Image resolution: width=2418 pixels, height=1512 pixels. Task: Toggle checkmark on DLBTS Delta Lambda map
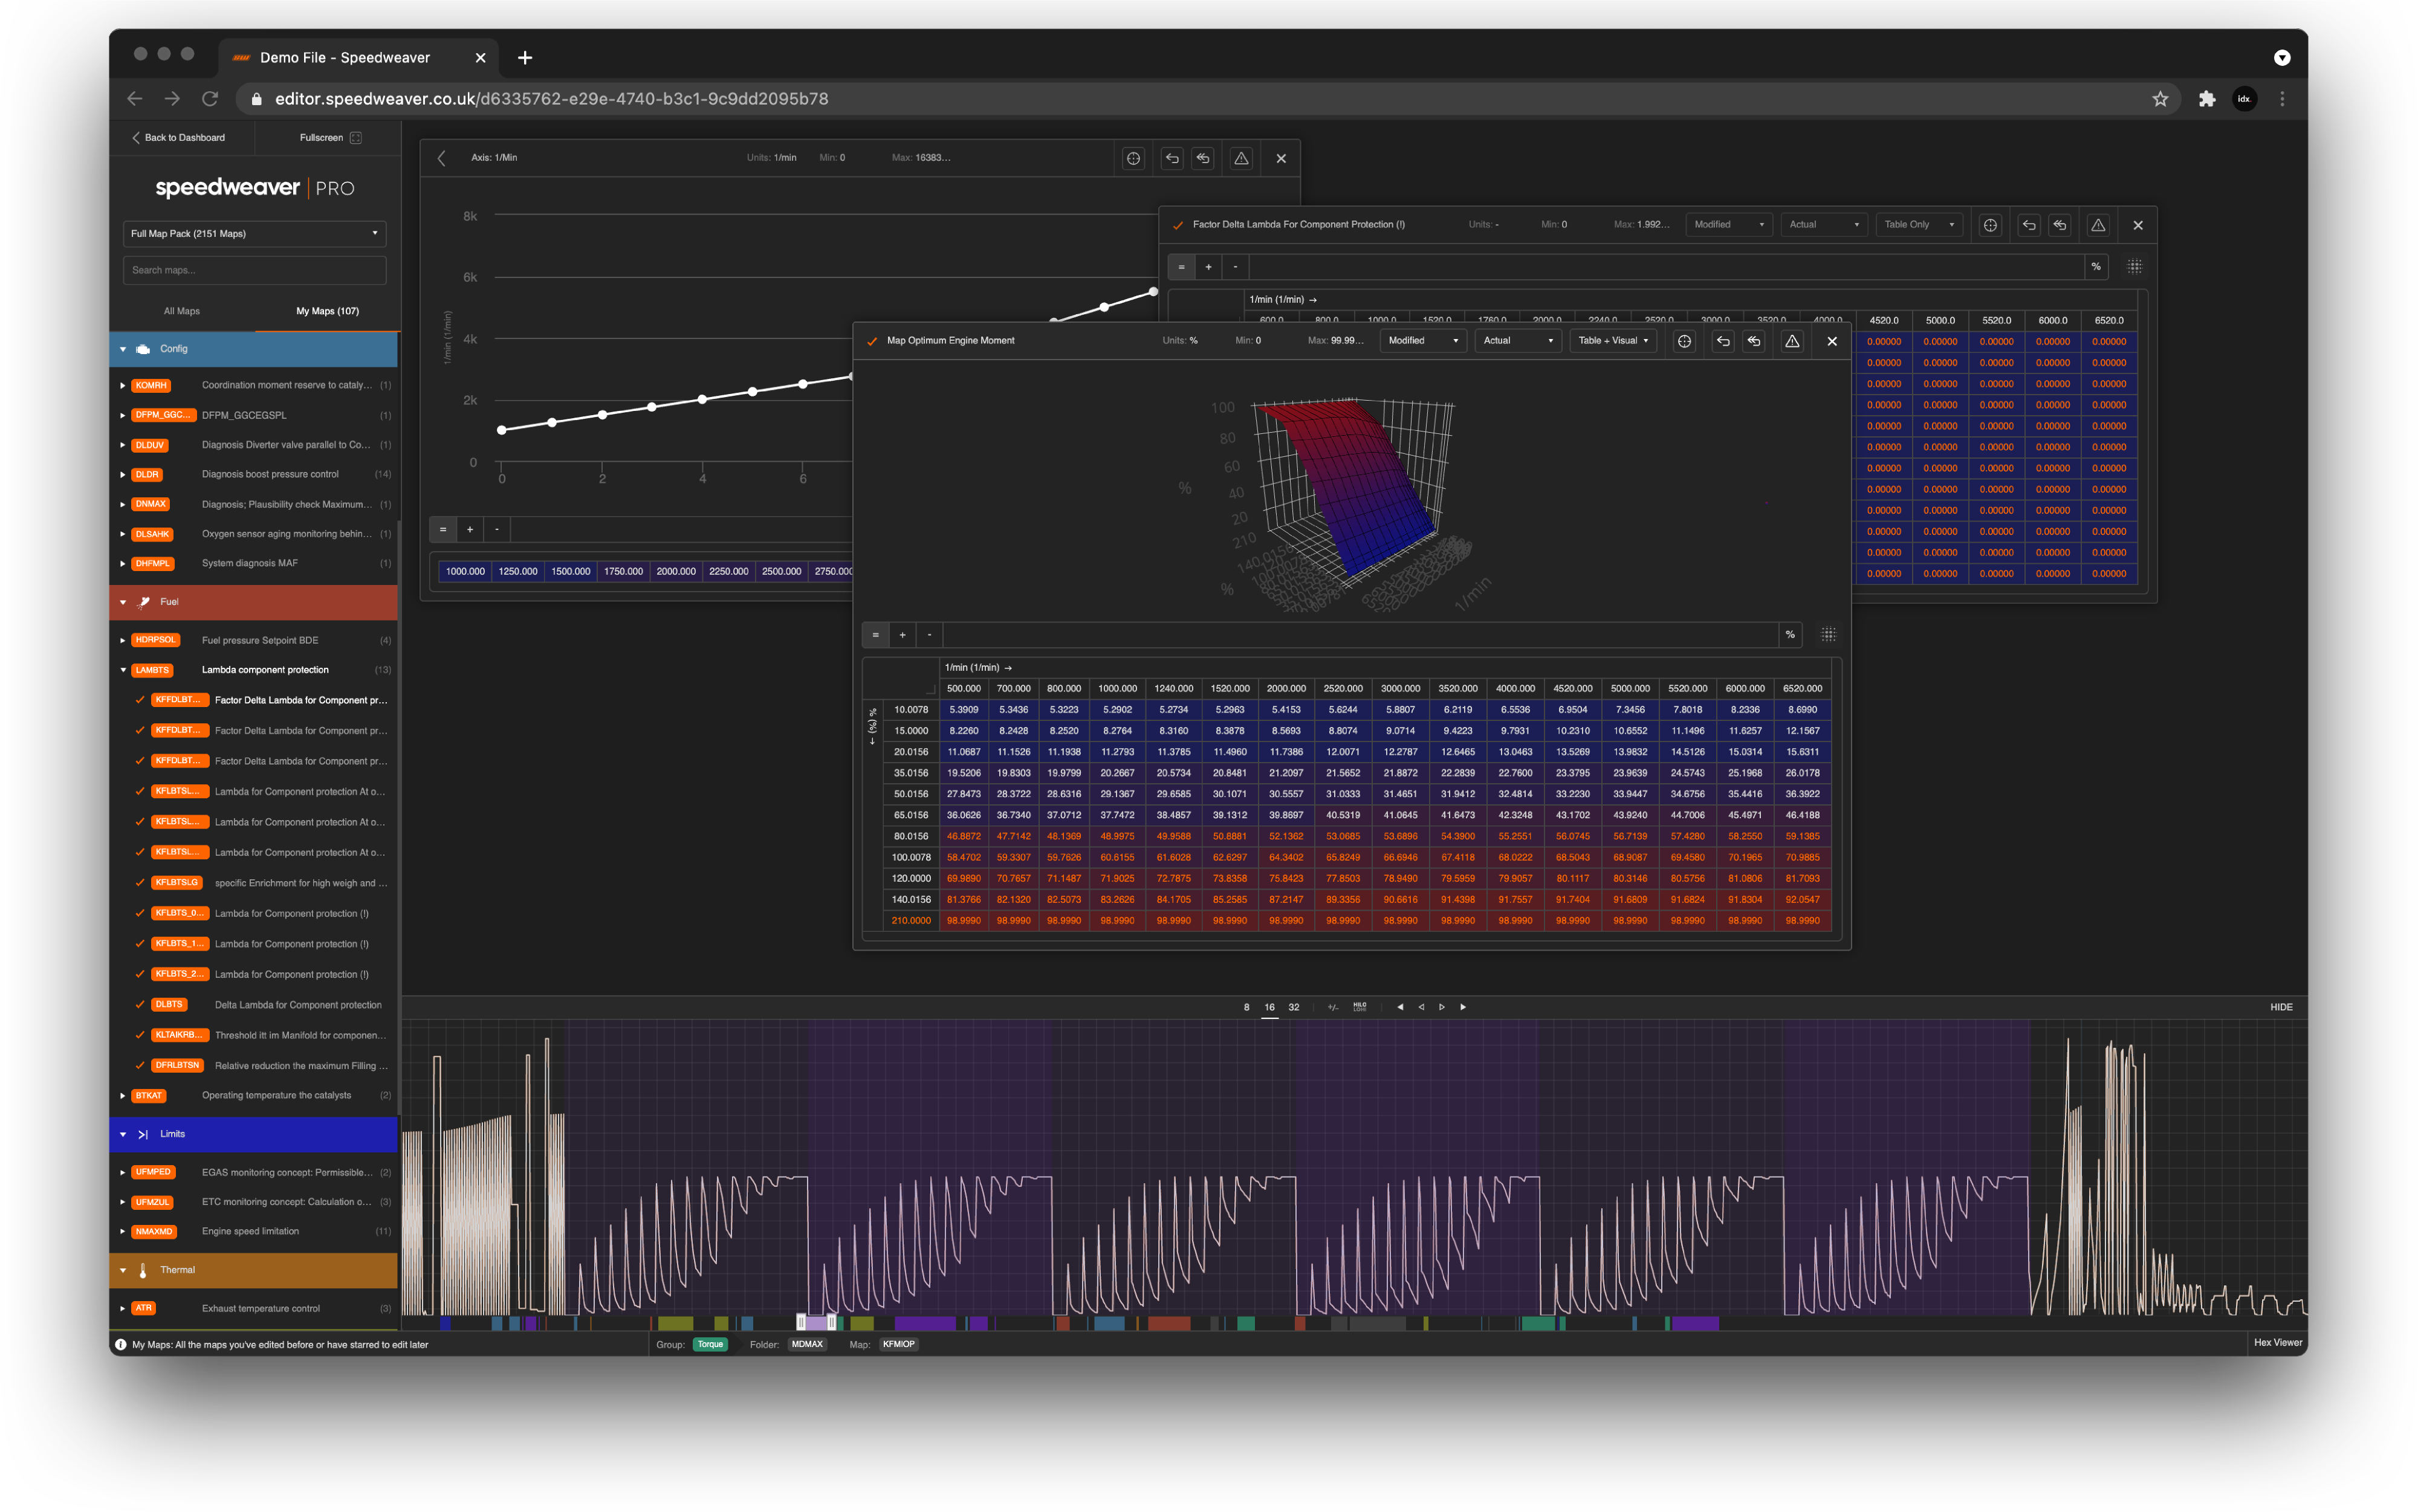point(140,1005)
